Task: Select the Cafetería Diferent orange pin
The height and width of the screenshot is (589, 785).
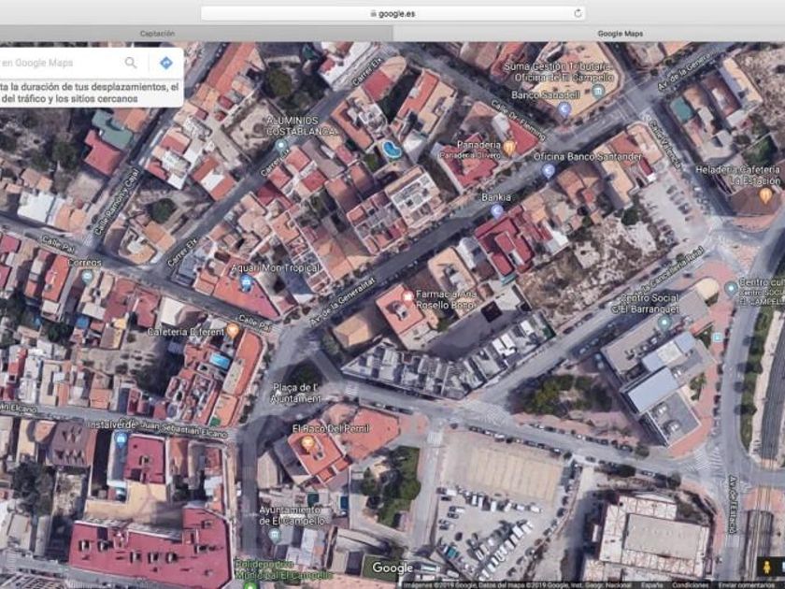Action: 233,331
